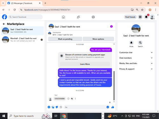Viewport: 159px width, 119px height.
Task: Bookmark this page with star icon
Action: [x=142, y=10]
